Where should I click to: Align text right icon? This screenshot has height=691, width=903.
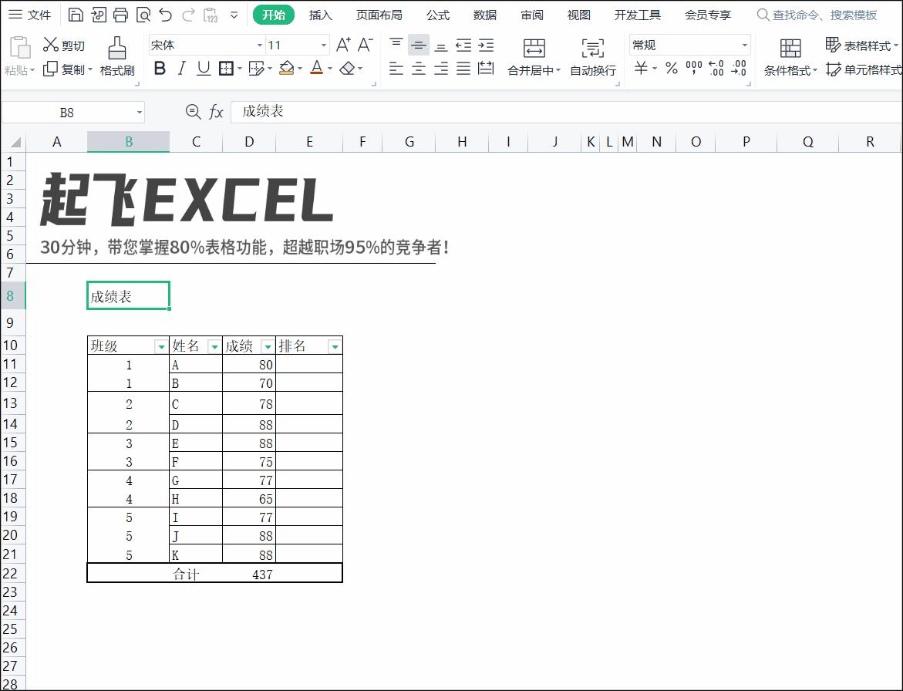pos(440,69)
